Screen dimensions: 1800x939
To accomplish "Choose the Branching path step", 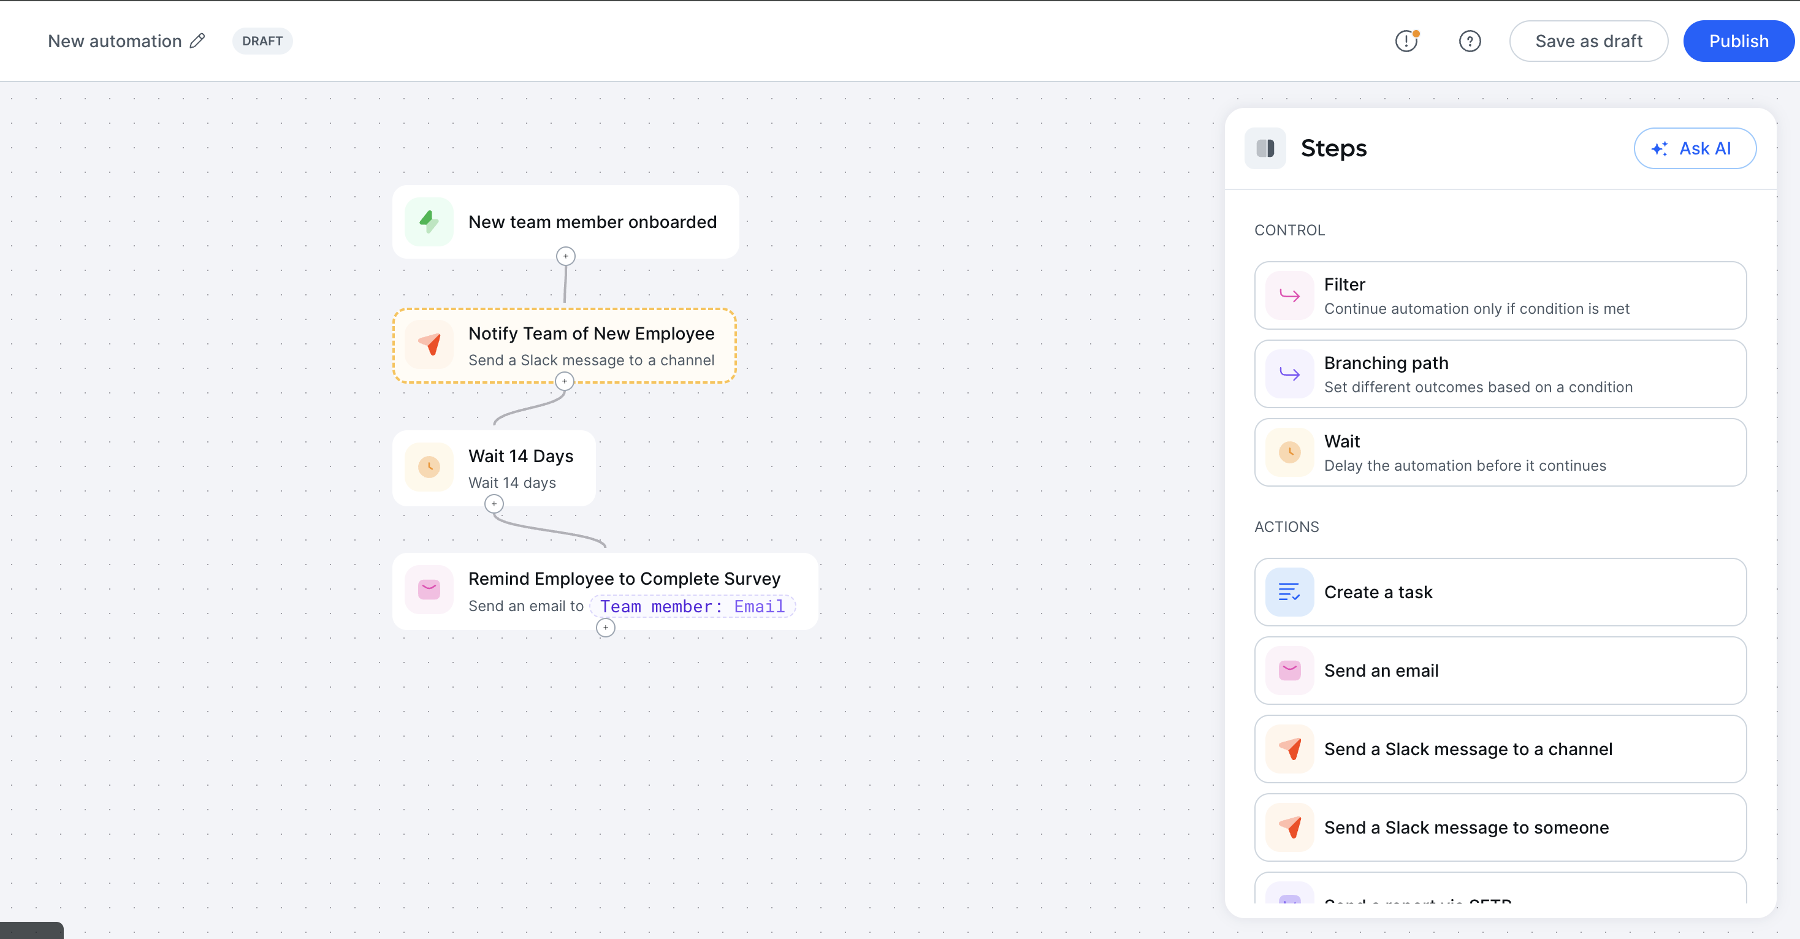I will 1500,374.
